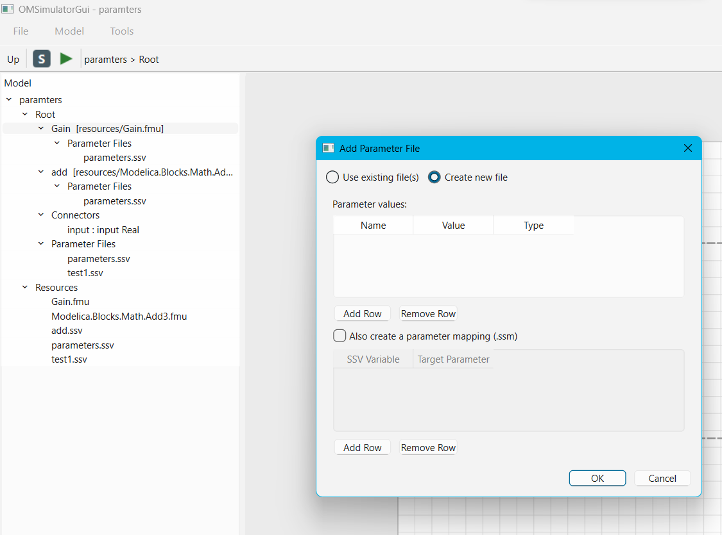Click the Value column header
Screen dimensions: 722x535
pyautogui.click(x=453, y=226)
